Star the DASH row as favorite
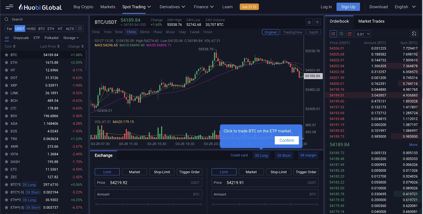 point(6,162)
